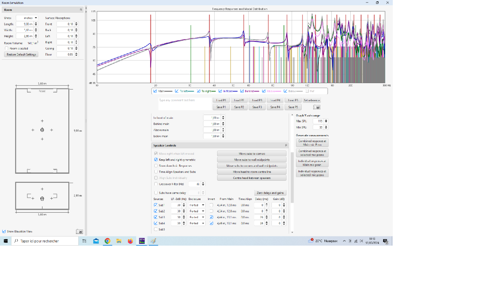Select the rear right sub in floor plan
This screenshot has width=491, height=307.
55,171
